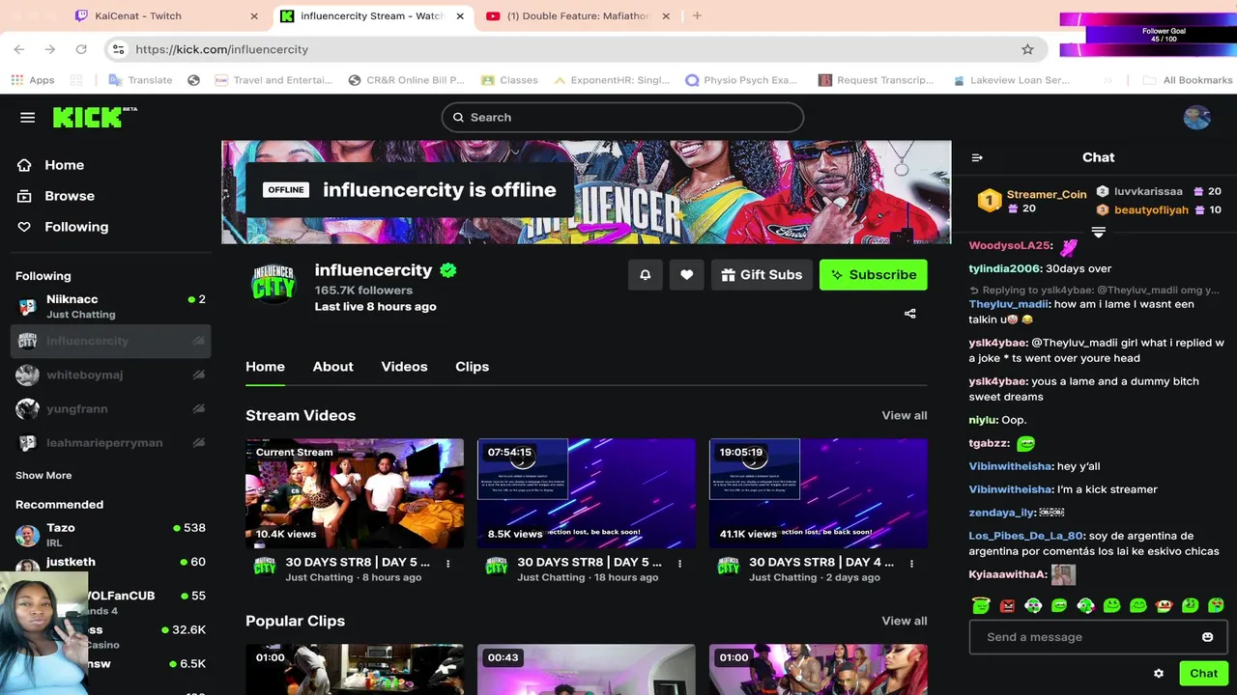Click verified badge next to influencercity
The image size is (1237, 695).
pyautogui.click(x=448, y=270)
